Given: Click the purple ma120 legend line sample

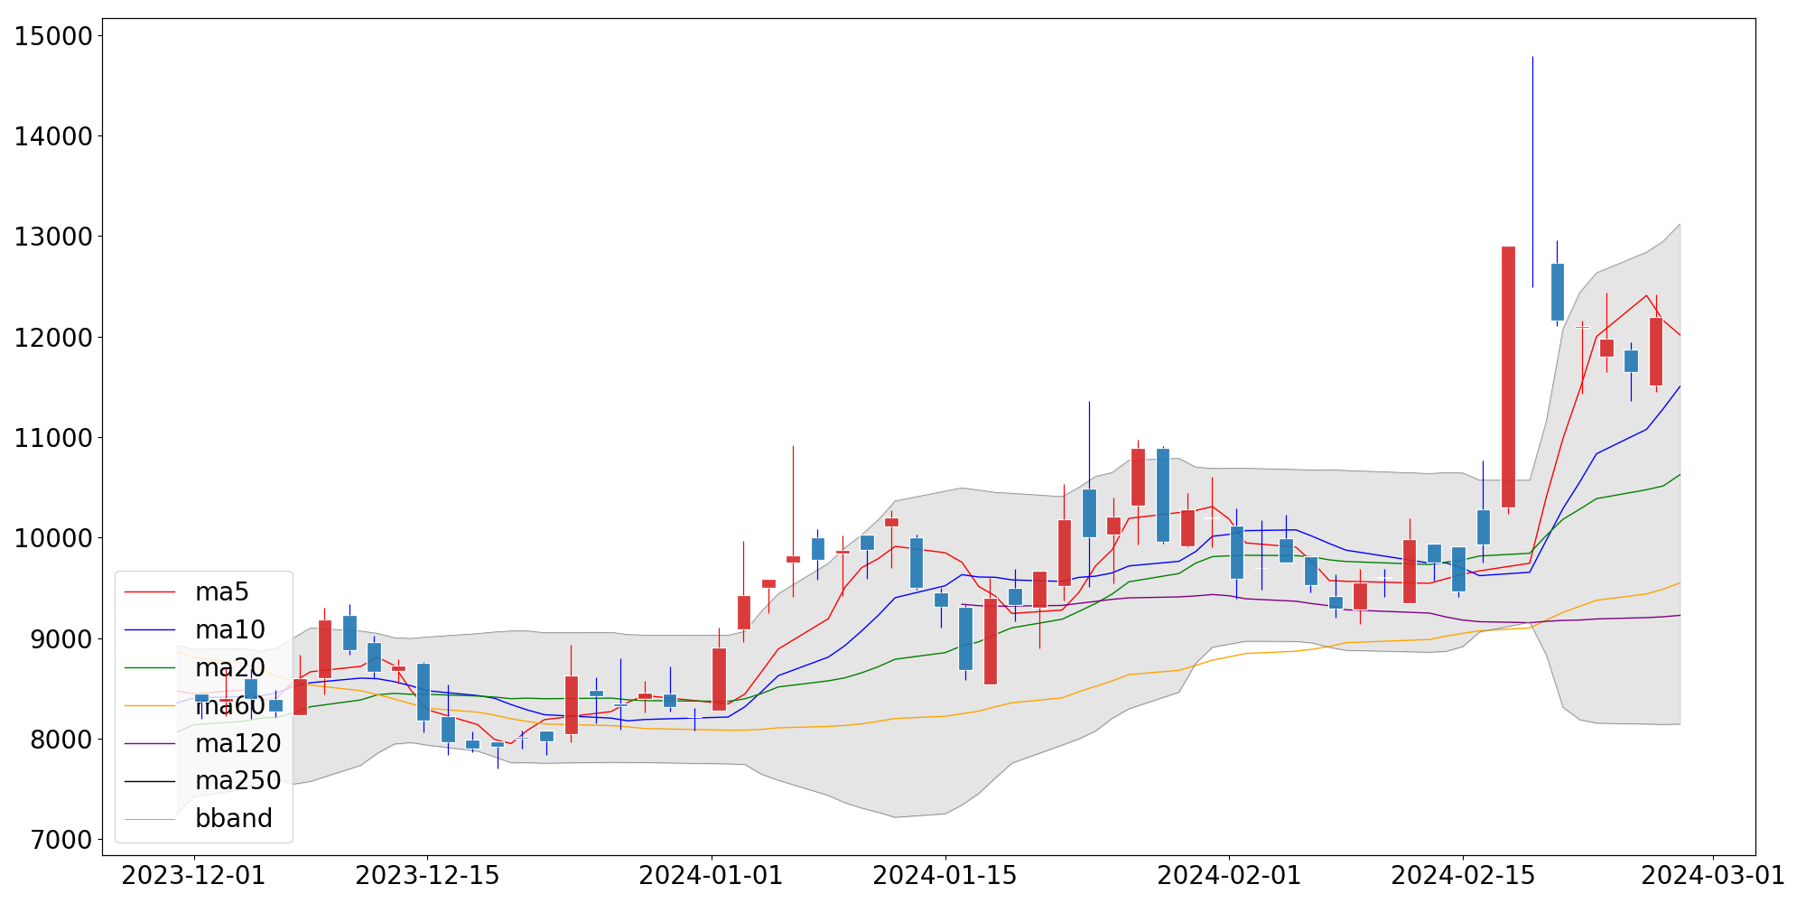Looking at the screenshot, I should coord(150,744).
